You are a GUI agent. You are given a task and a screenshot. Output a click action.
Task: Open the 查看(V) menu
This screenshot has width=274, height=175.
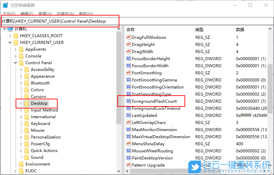(44, 14)
